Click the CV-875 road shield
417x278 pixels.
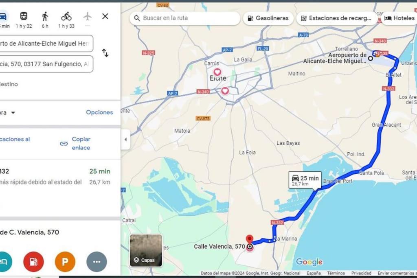(x=203, y=118)
